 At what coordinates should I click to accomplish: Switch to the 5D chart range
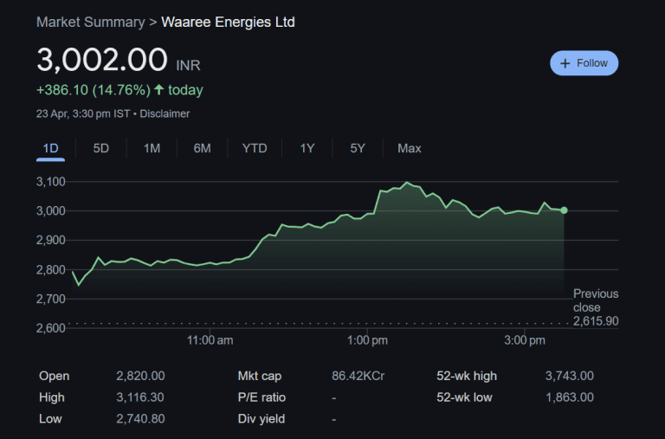101,148
